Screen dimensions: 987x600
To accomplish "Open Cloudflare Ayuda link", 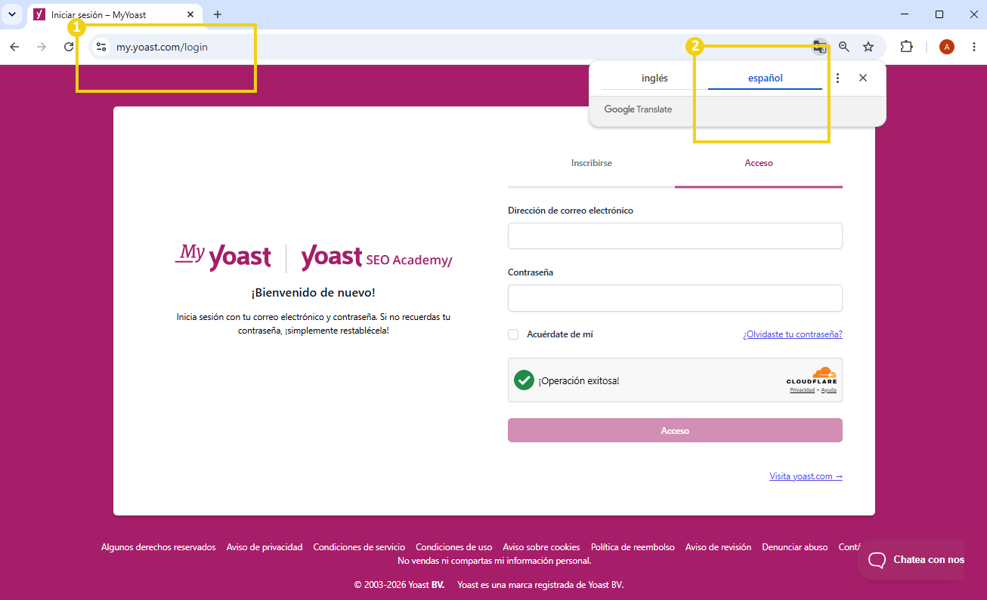I will pos(829,390).
